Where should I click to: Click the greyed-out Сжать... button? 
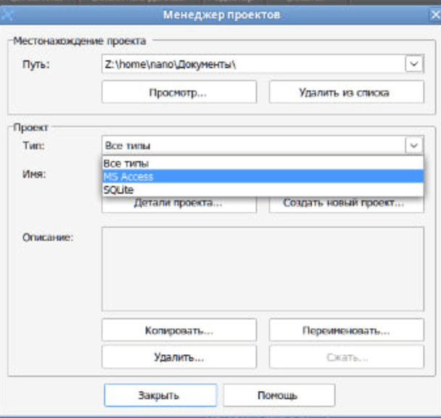point(346,358)
